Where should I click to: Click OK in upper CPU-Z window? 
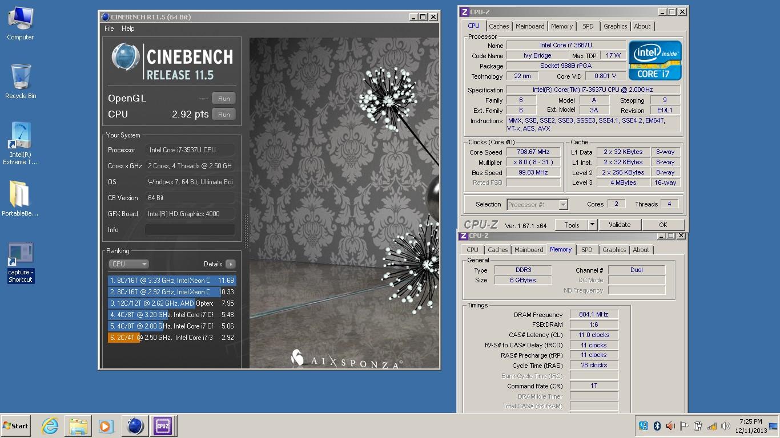(663, 225)
